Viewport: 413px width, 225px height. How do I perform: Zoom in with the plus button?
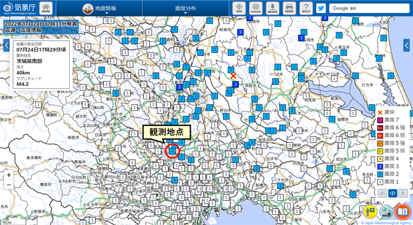pos(9,175)
